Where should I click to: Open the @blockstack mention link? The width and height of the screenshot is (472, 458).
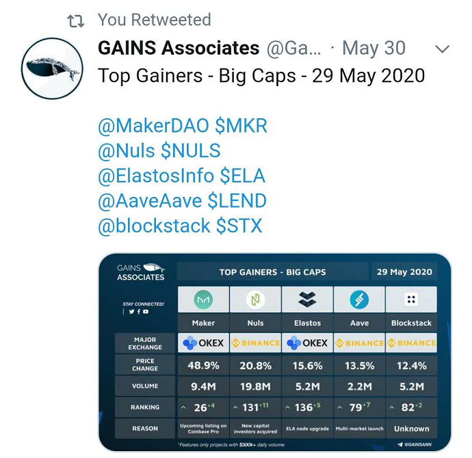pos(154,226)
